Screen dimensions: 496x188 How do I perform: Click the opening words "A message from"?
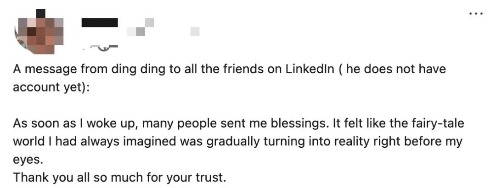tap(48, 70)
